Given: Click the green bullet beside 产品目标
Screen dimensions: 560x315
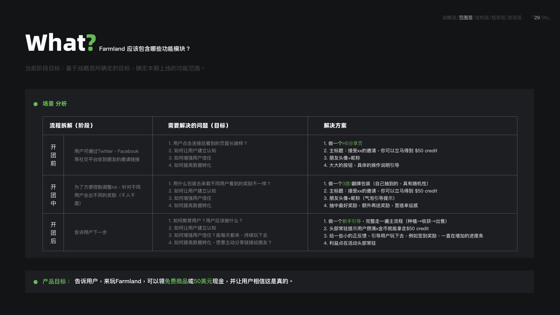Looking at the screenshot, I should pos(36,282).
